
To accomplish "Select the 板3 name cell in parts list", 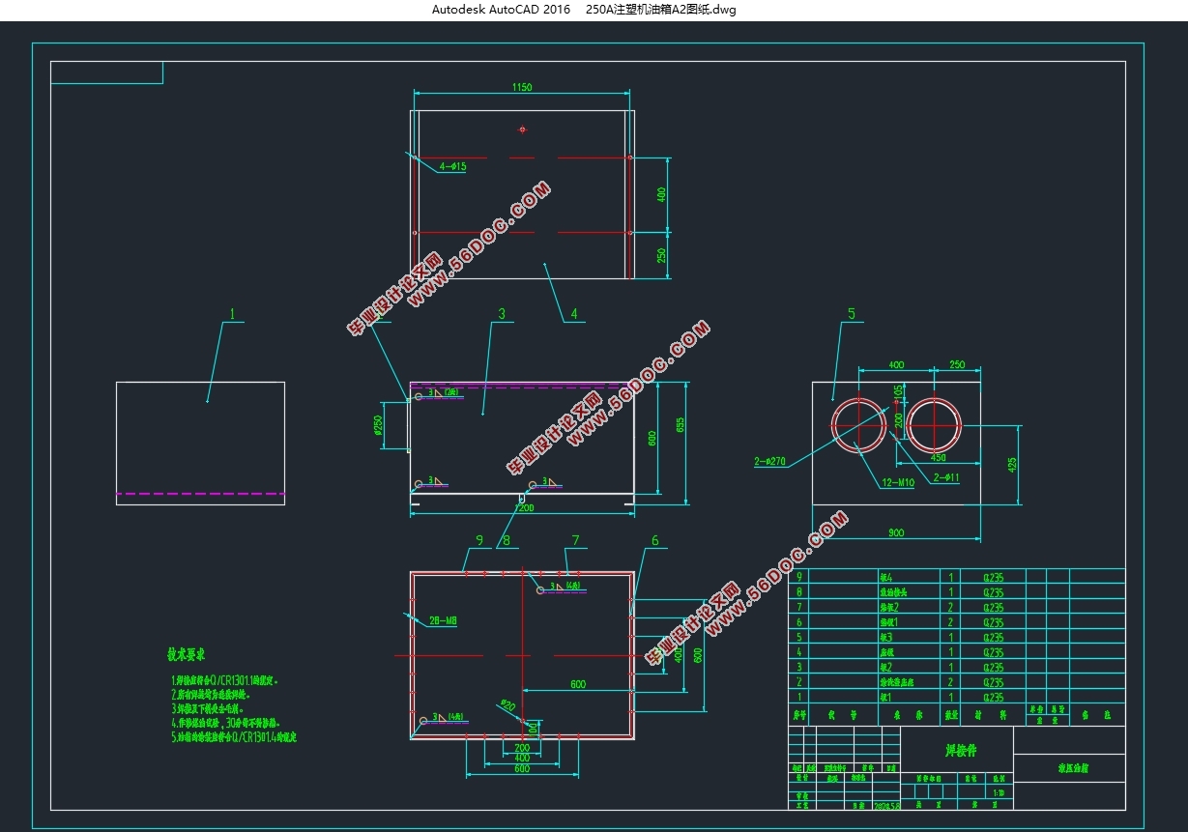I will [x=907, y=638].
